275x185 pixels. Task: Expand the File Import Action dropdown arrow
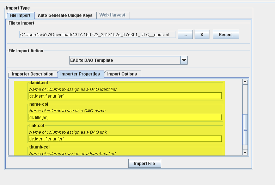[x=184, y=60]
